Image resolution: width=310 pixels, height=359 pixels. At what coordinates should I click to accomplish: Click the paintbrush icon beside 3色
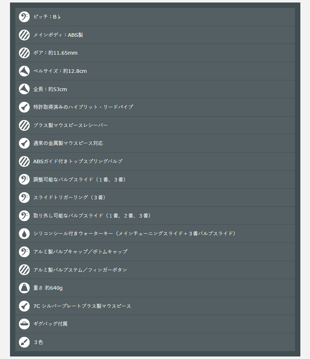click(24, 342)
